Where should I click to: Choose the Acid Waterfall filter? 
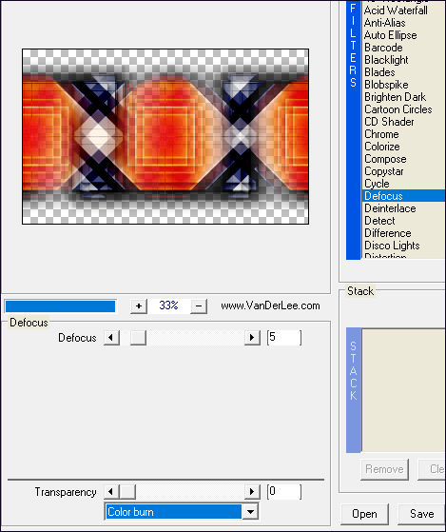point(396,10)
